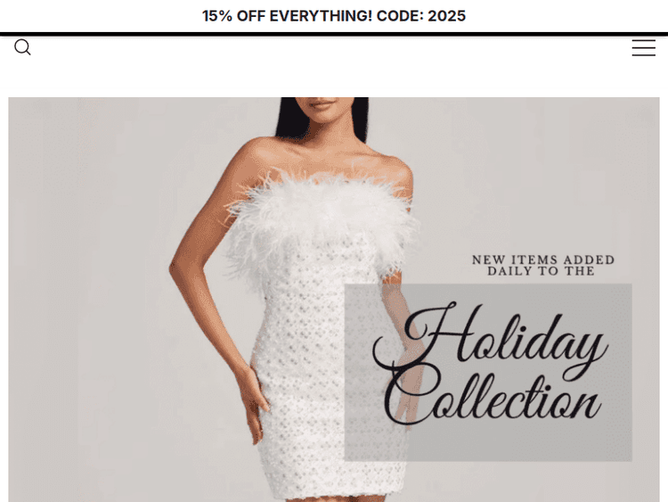668x502 pixels.
Task: Open the hamburger navigation menu
Action: pyautogui.click(x=643, y=47)
